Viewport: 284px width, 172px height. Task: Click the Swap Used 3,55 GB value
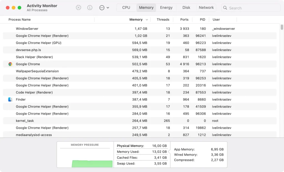pyautogui.click(x=160, y=163)
